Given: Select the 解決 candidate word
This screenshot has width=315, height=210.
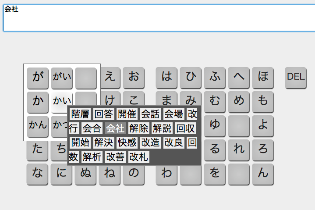Looking at the screenshot, I should coord(104,142).
